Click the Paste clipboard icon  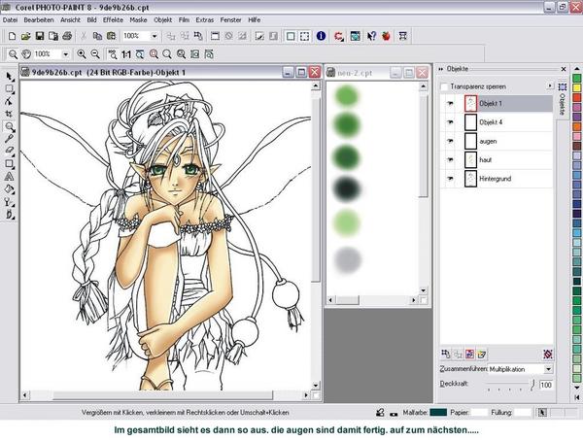click(x=111, y=36)
